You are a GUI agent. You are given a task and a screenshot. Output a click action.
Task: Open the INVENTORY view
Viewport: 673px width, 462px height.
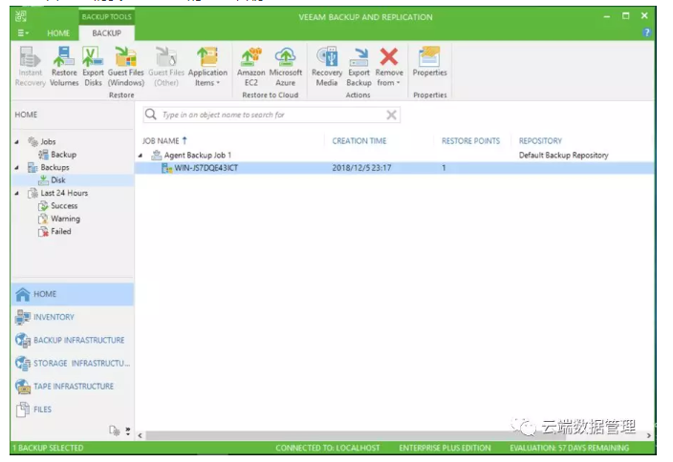[x=73, y=317]
